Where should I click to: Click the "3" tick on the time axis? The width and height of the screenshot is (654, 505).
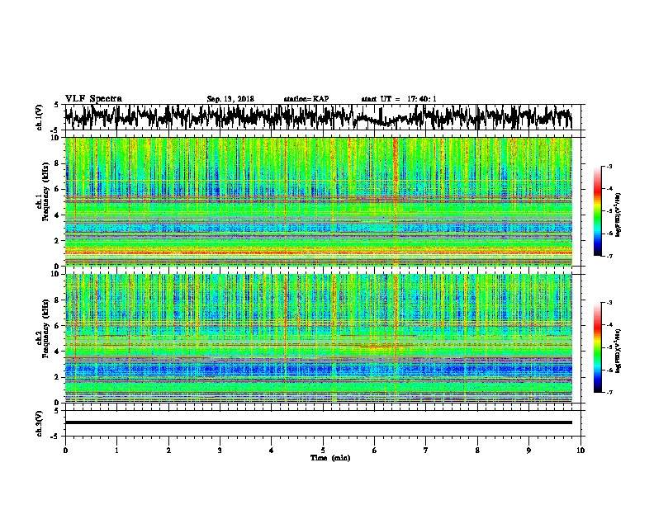tap(220, 450)
